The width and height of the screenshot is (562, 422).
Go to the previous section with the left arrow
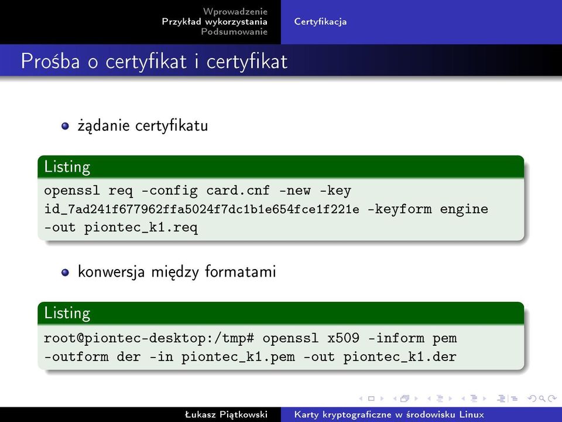coord(463,399)
